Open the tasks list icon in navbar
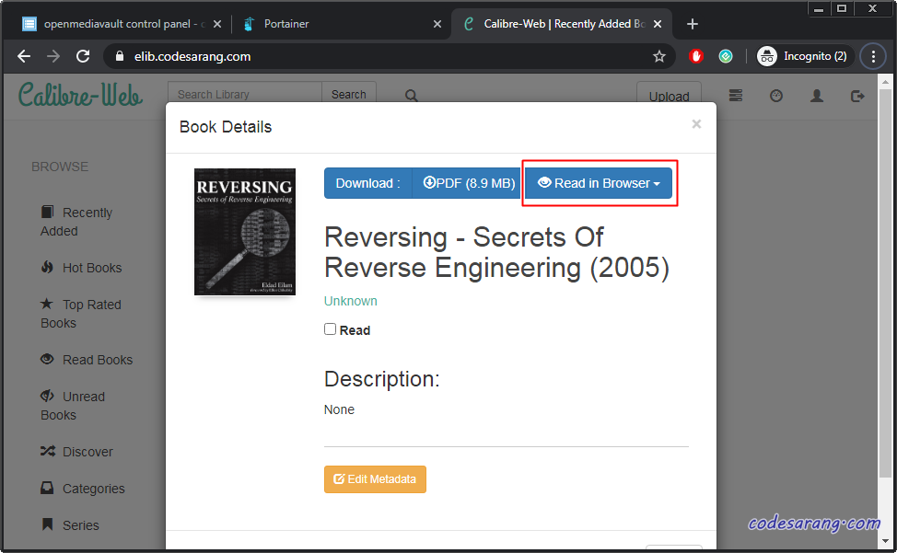This screenshot has height=553, width=897. click(x=736, y=96)
